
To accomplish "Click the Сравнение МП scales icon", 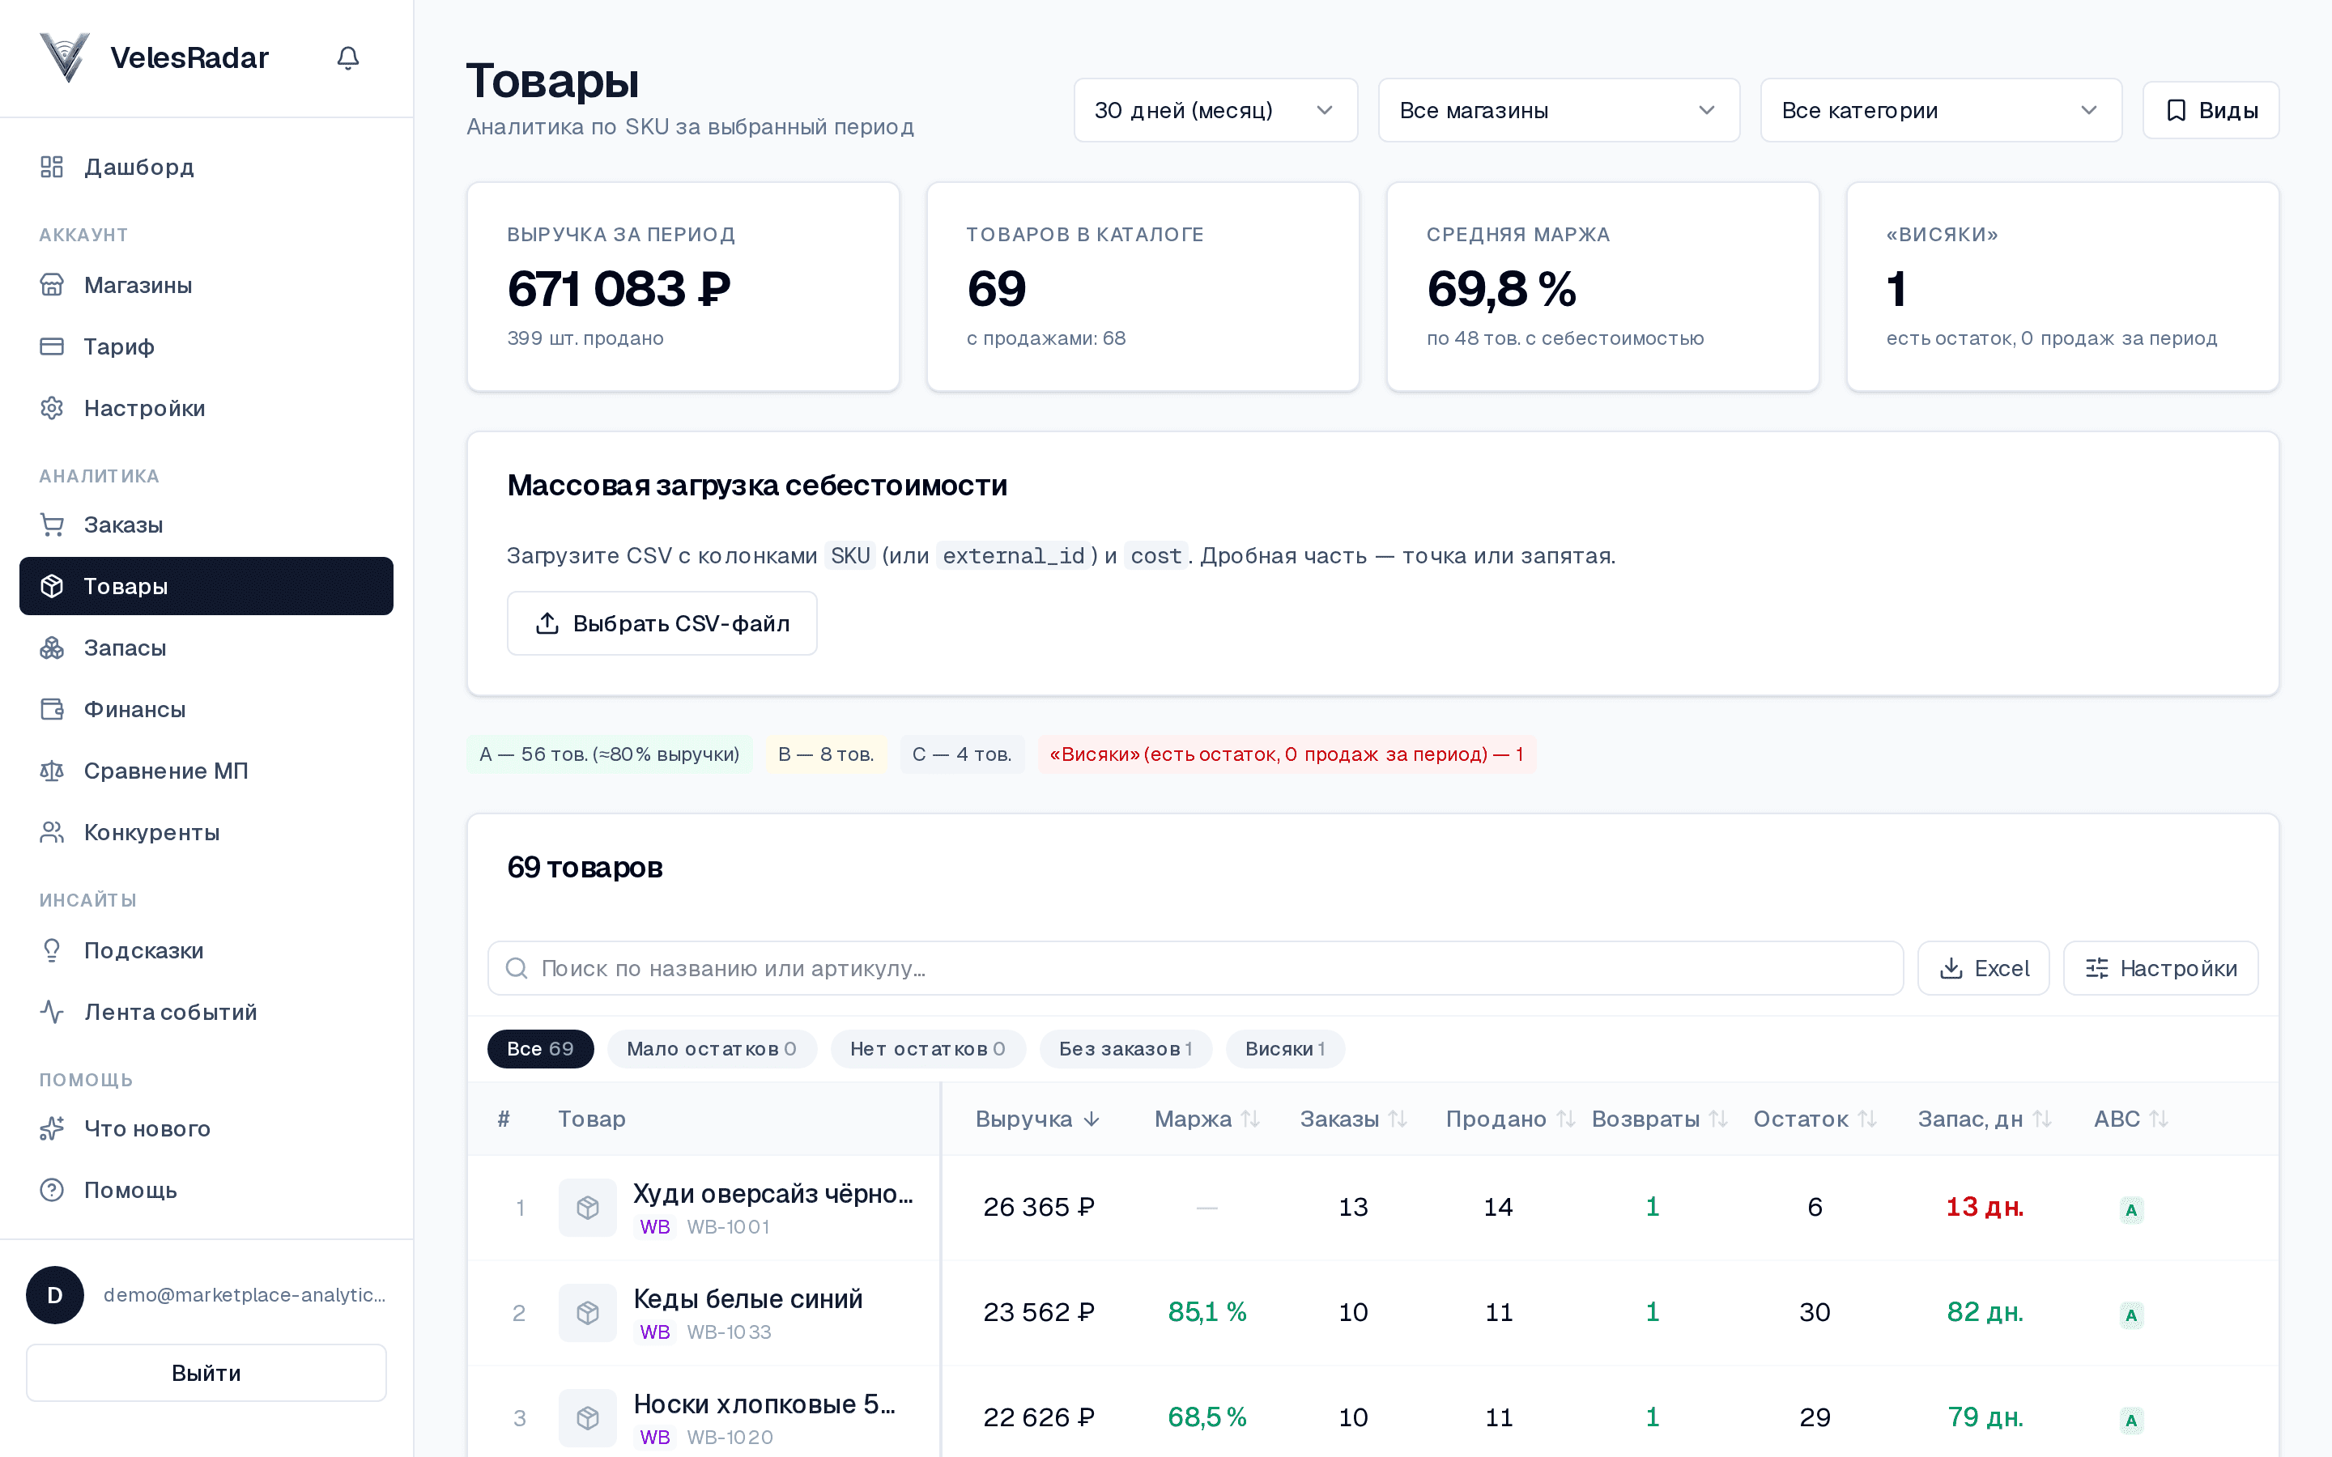I will tap(52, 771).
